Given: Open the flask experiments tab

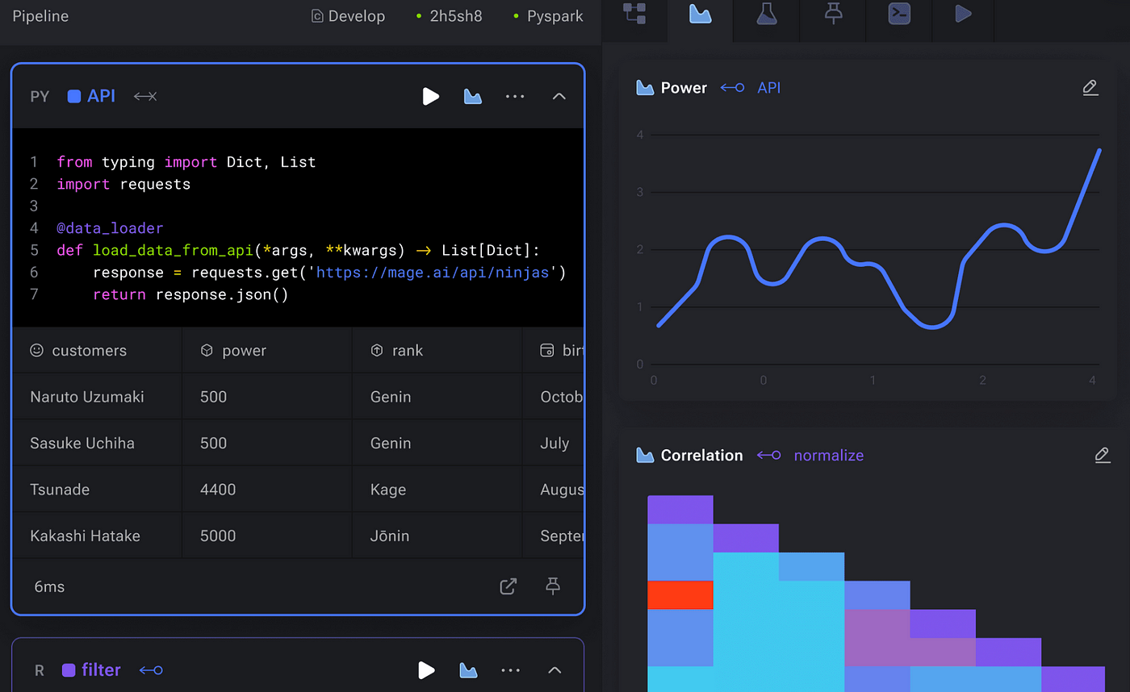Looking at the screenshot, I should click(x=766, y=14).
